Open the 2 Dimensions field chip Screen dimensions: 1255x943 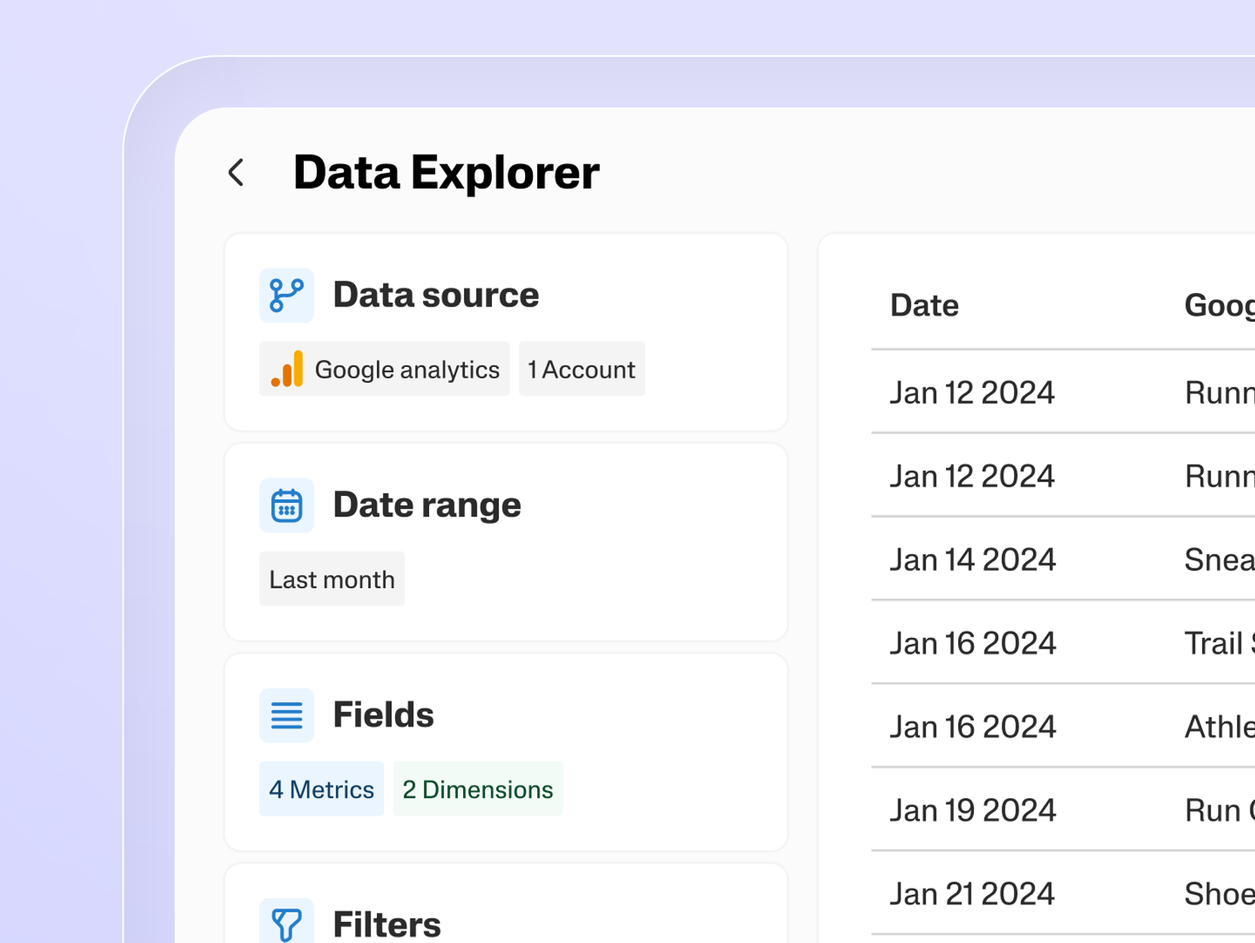click(x=478, y=789)
